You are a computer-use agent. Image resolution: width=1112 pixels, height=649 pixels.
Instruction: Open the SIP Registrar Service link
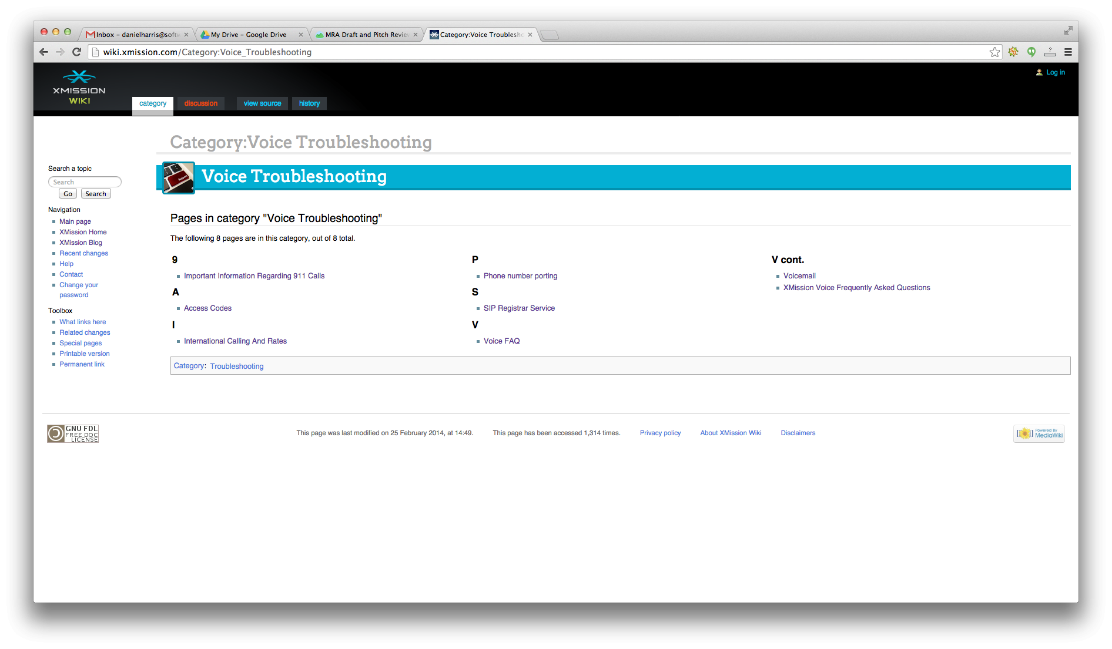(x=519, y=308)
